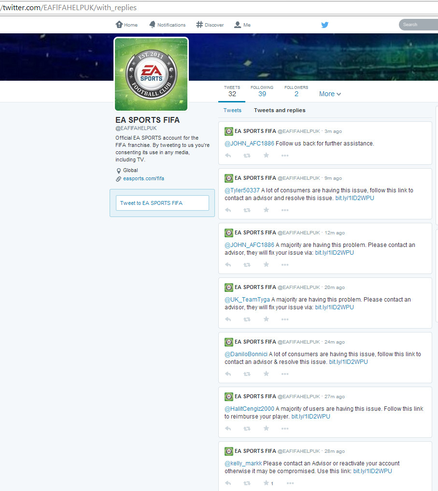The image size is (438, 491).
Task: Retweet the @Tyler50337 reply tweet
Action: tap(247, 210)
